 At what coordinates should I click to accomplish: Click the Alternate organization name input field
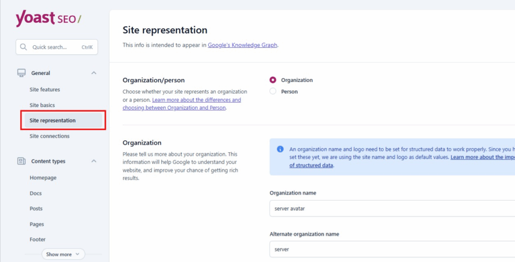point(392,249)
